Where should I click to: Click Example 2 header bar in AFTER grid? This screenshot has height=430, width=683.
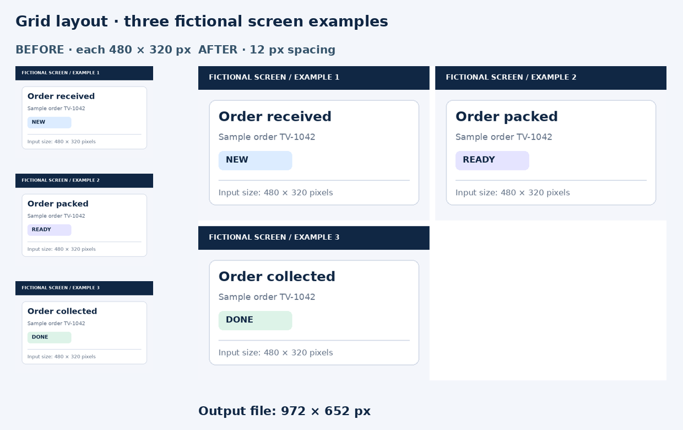pos(551,78)
